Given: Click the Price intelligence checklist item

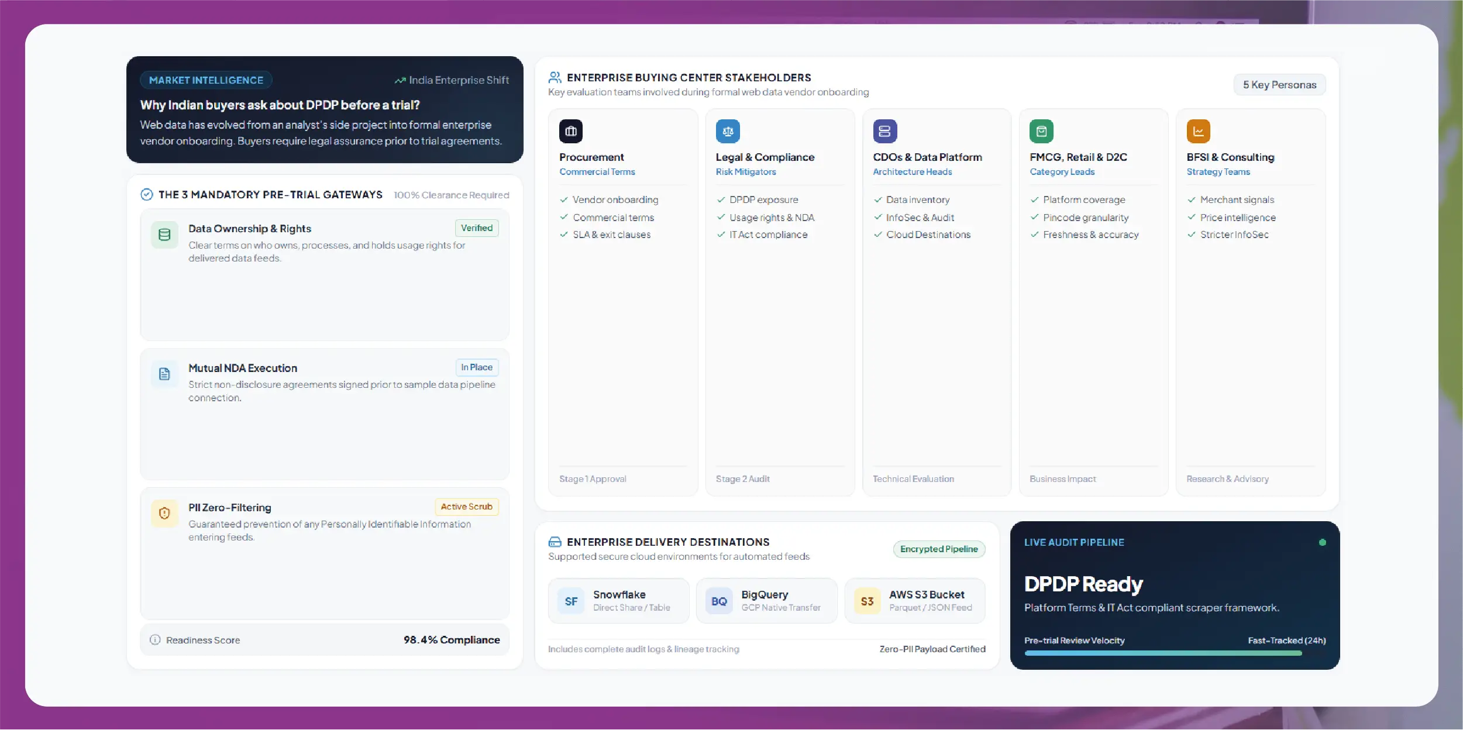Looking at the screenshot, I should (1231, 218).
